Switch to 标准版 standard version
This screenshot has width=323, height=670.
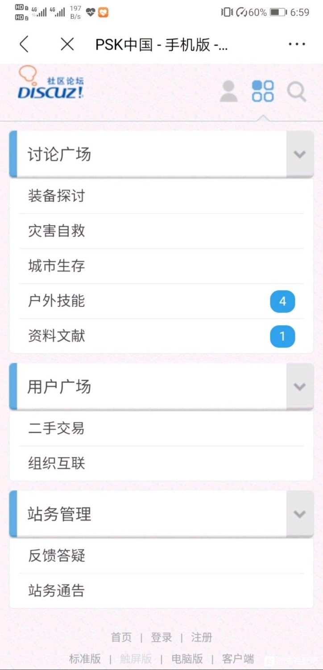[85, 658]
